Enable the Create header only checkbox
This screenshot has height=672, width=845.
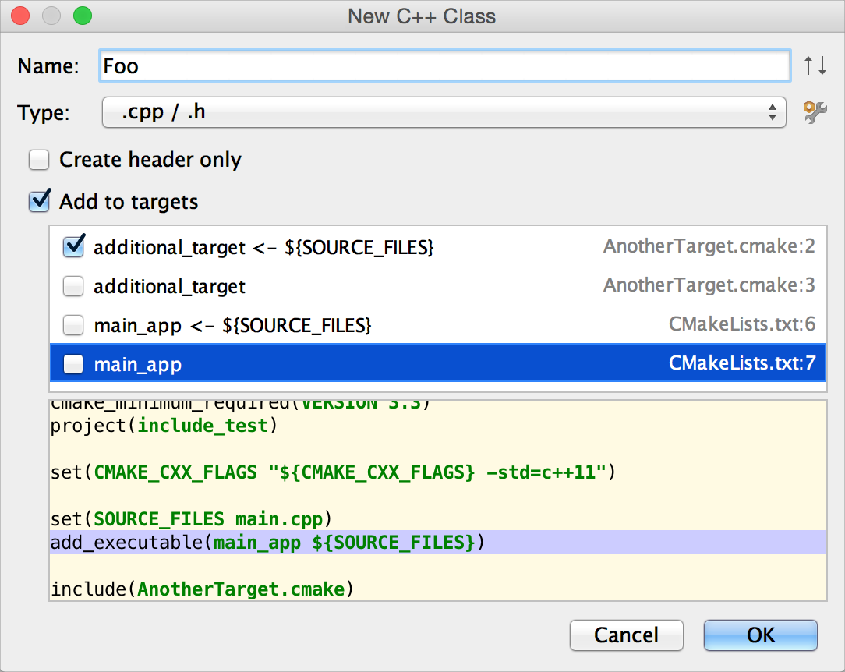pyautogui.click(x=39, y=160)
